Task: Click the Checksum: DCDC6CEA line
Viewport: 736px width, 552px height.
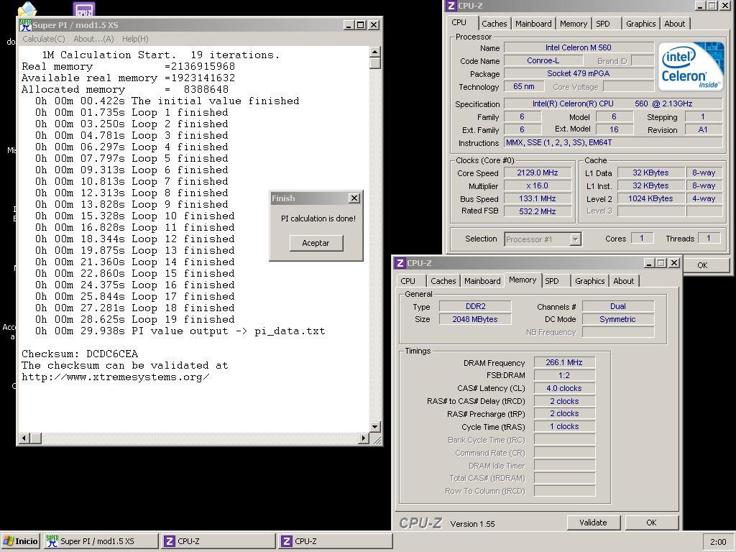Action: 80,354
